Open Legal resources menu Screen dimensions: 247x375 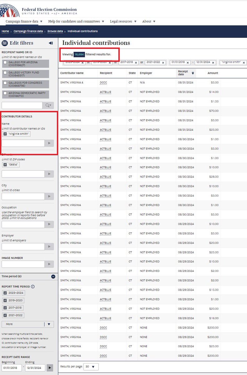pos(123,21)
